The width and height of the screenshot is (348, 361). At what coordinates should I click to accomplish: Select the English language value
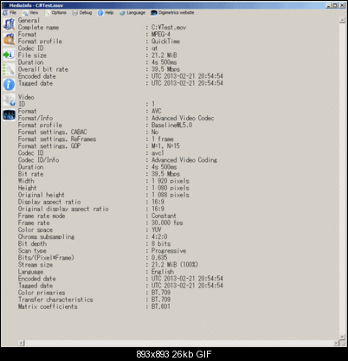pyautogui.click(x=163, y=272)
